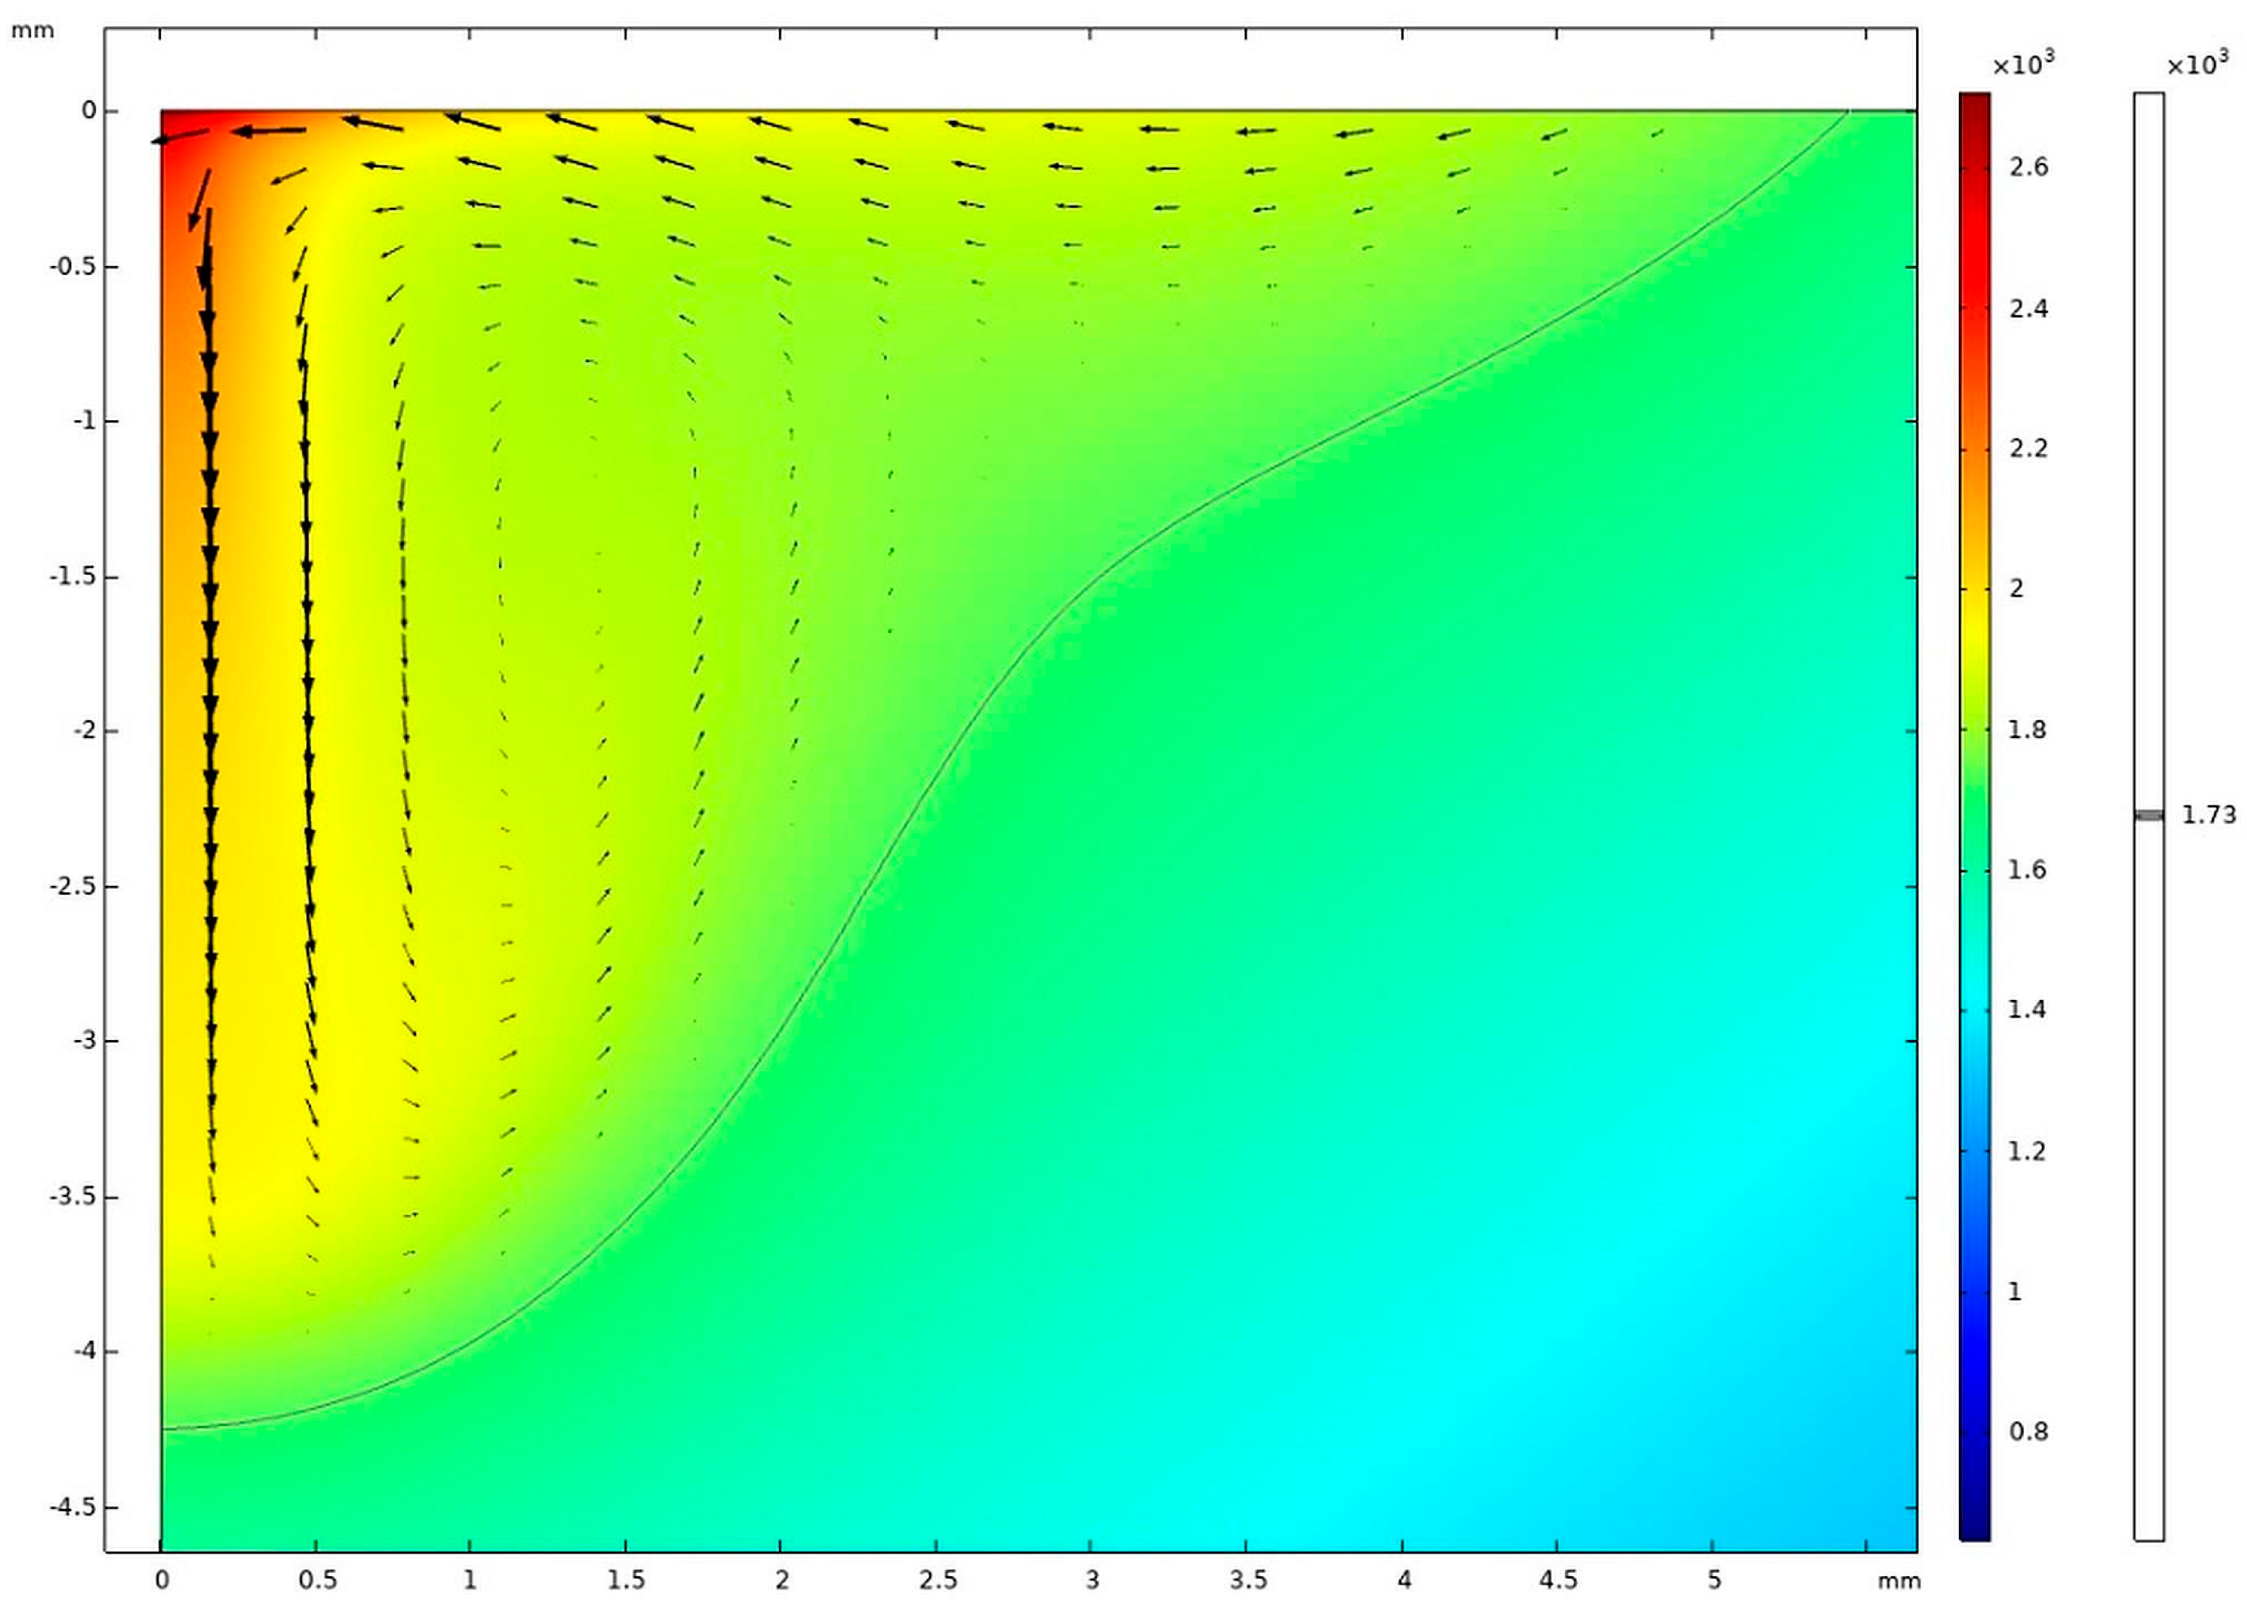2247x1600 pixels.
Task: Click the 2.6 color legend label
Action: (x=2029, y=167)
